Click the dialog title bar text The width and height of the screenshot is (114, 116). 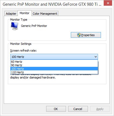(x=52, y=4)
